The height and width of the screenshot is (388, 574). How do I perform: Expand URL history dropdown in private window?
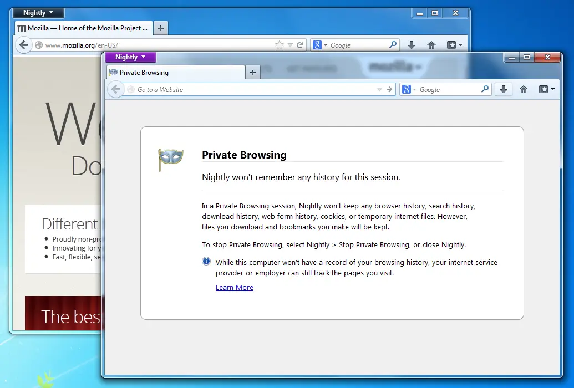point(379,90)
